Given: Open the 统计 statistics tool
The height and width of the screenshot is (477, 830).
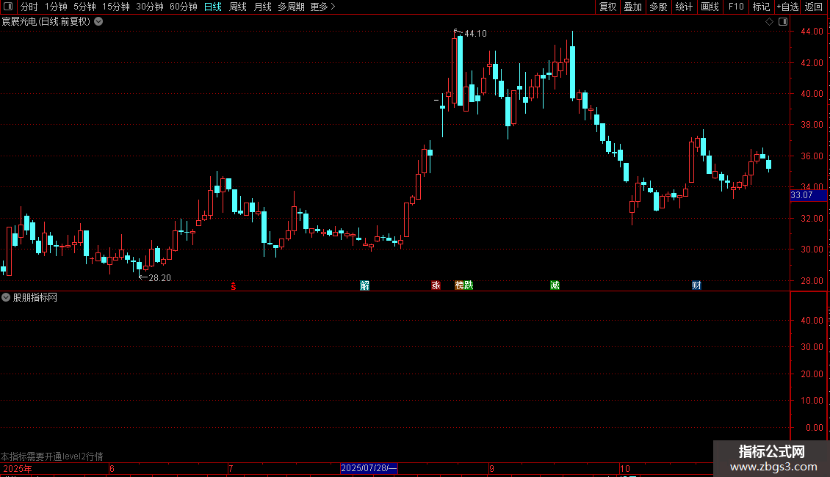Looking at the screenshot, I should tap(684, 7).
